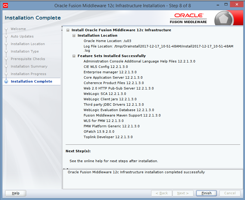Collapse Feature Sets Installed Successfully node
The height and width of the screenshot is (200, 245).
74,56
